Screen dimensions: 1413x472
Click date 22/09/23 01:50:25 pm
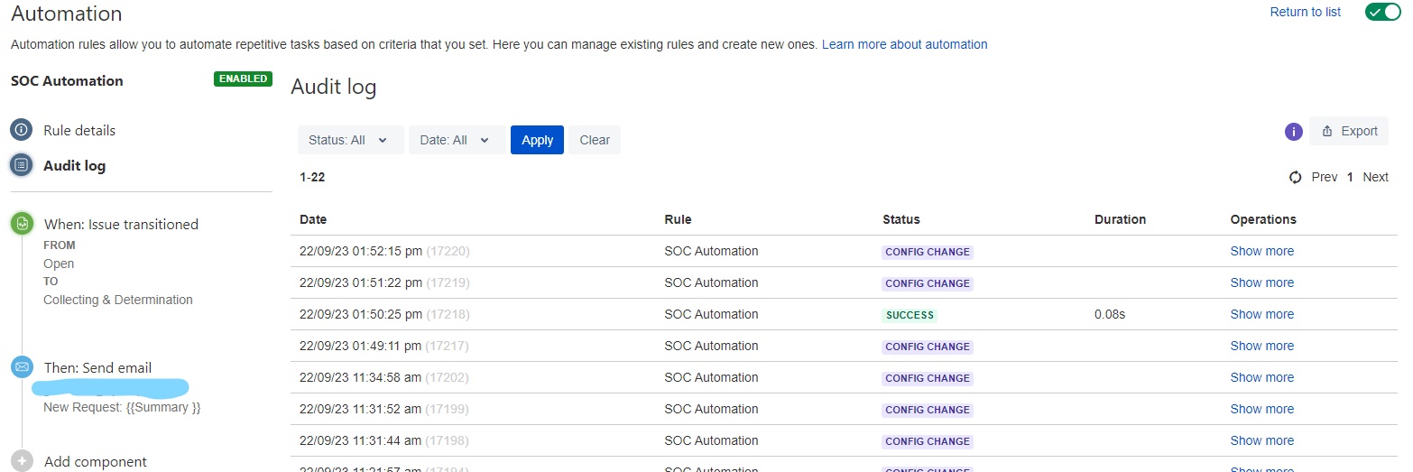tap(361, 314)
